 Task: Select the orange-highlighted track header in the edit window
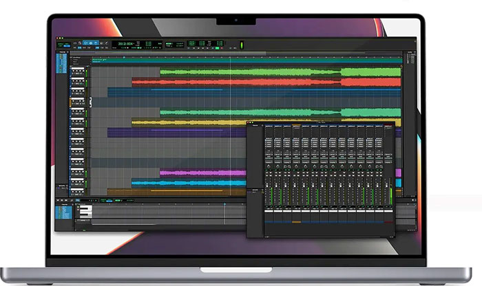(77, 102)
